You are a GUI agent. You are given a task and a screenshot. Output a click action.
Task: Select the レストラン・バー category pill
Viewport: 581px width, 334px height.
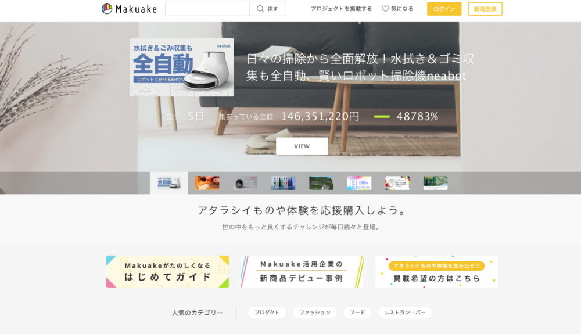405,313
